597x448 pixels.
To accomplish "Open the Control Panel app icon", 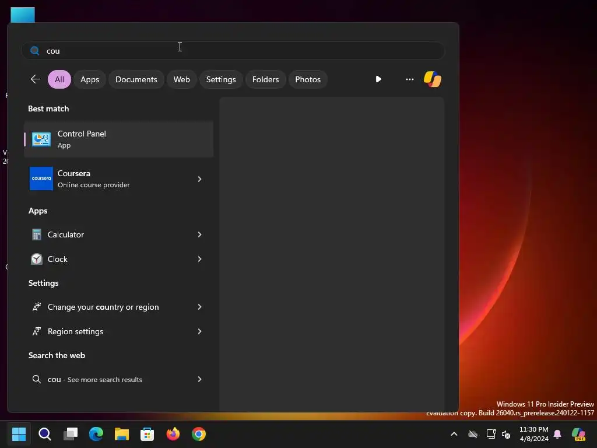I will coord(41,139).
